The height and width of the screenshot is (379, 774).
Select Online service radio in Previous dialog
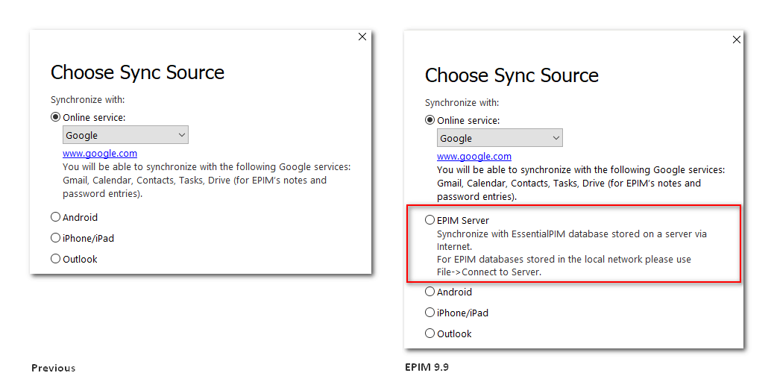(x=55, y=118)
